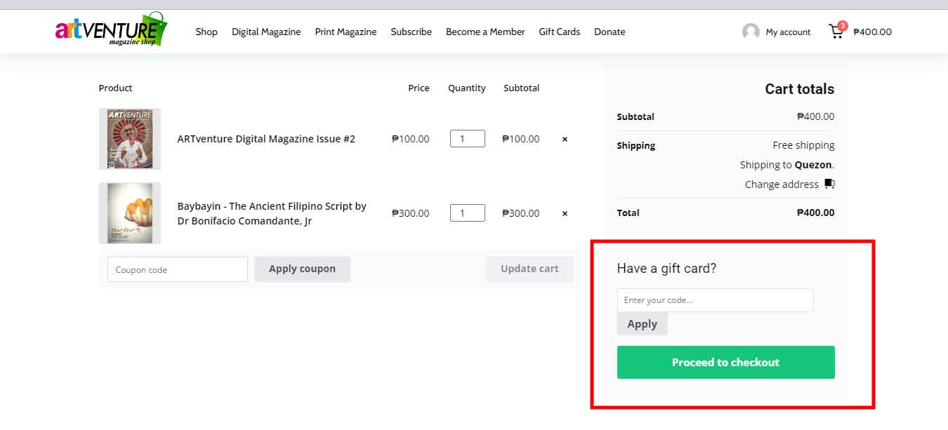The height and width of the screenshot is (430, 948).
Task: Go to Print Magazine page
Action: click(345, 32)
